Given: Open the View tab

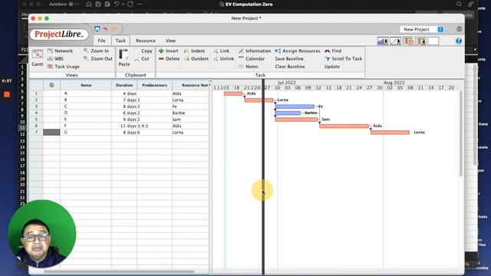Looking at the screenshot, I should point(170,41).
